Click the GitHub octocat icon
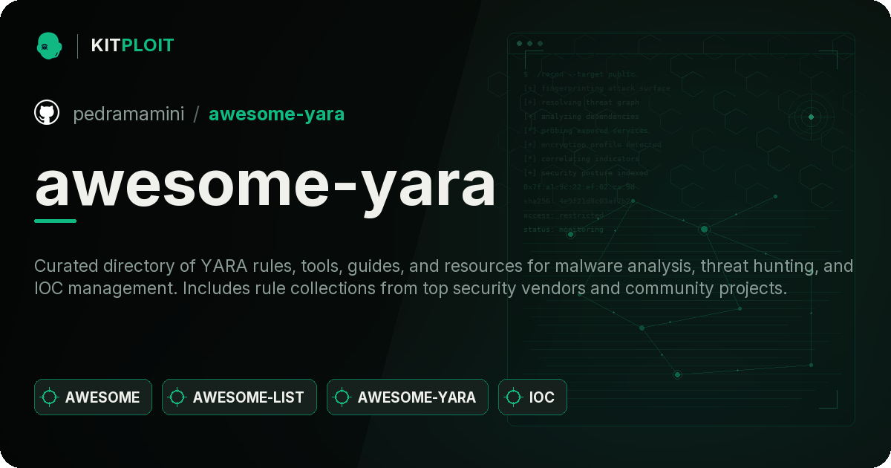The width and height of the screenshot is (891, 468). (47, 113)
